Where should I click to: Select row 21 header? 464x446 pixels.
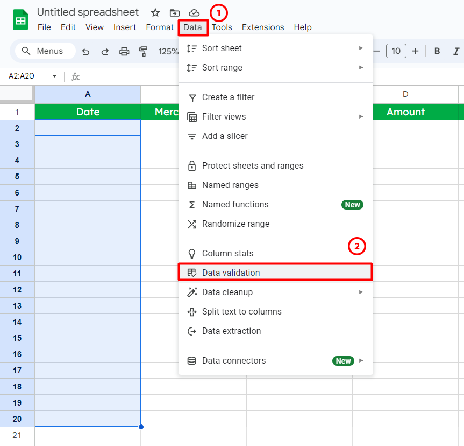coord(17,435)
